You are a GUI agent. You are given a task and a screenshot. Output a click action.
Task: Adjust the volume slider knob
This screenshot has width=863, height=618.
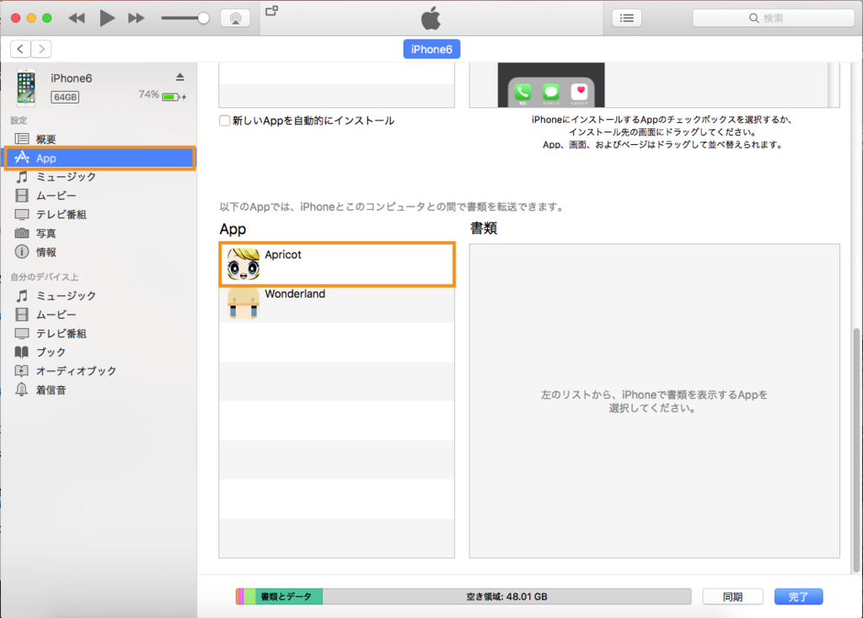[x=203, y=19]
